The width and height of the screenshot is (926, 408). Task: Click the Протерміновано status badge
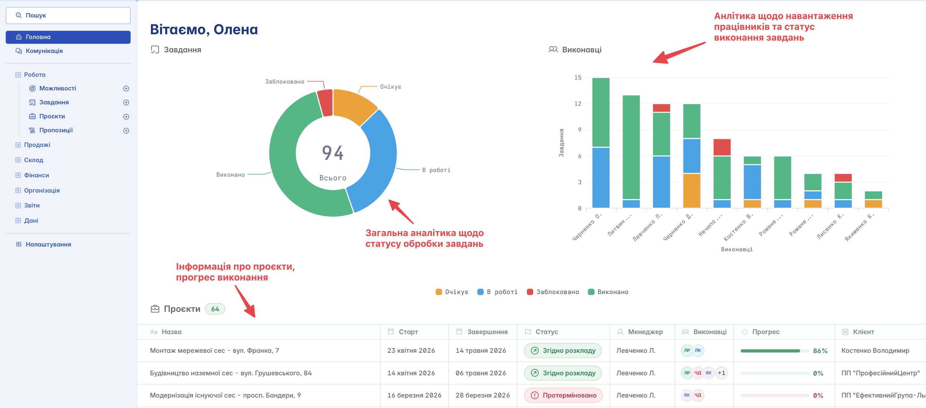point(563,395)
